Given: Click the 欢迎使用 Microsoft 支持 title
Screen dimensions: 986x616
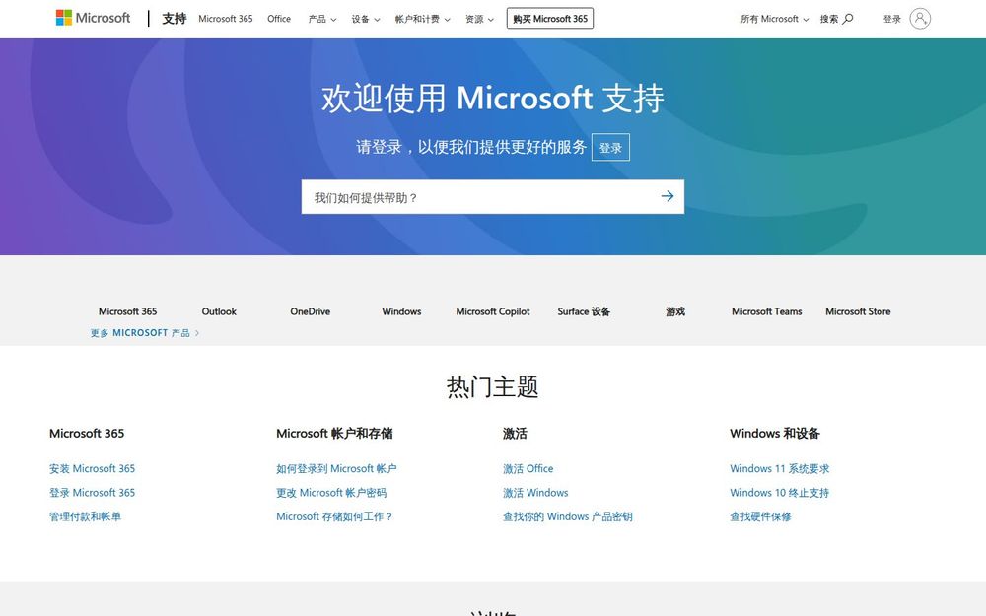Looking at the screenshot, I should (x=492, y=98).
